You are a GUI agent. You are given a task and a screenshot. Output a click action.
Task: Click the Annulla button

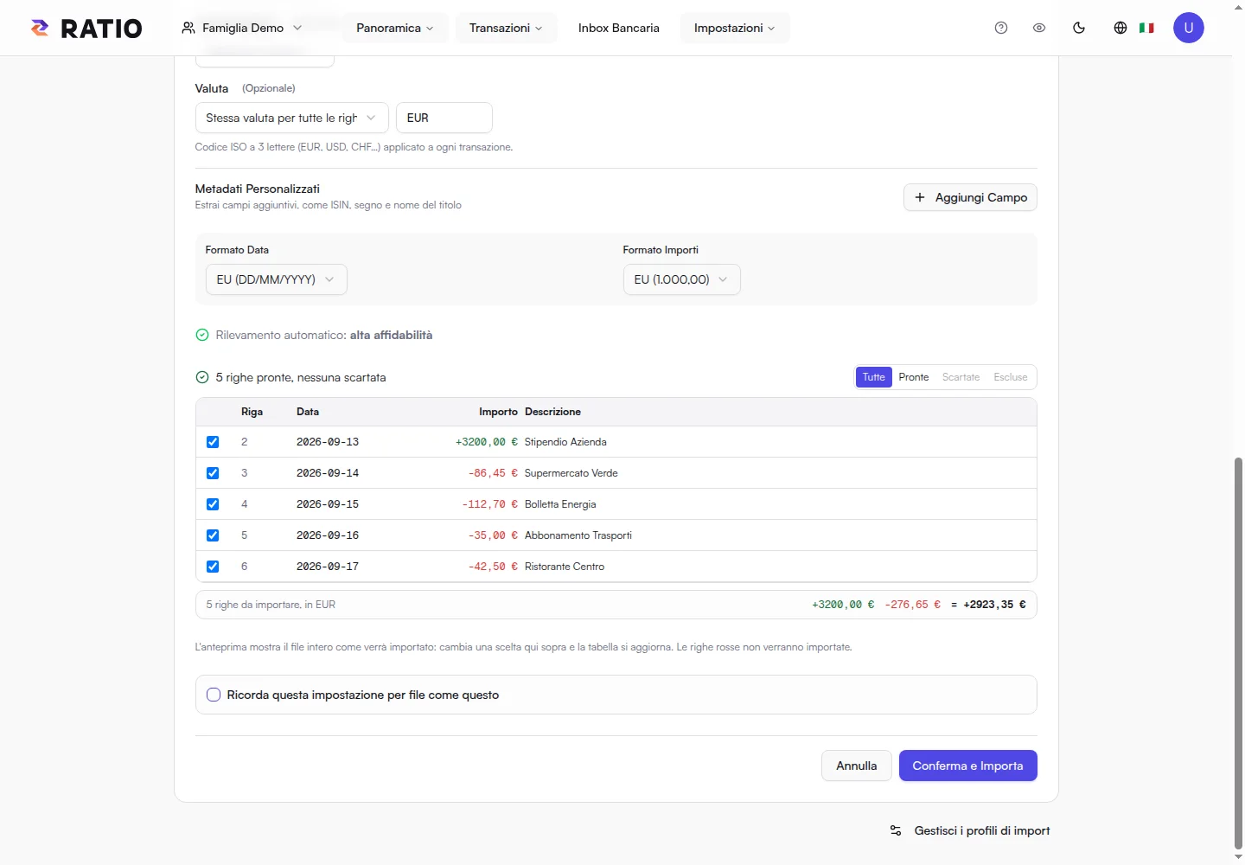tap(856, 766)
